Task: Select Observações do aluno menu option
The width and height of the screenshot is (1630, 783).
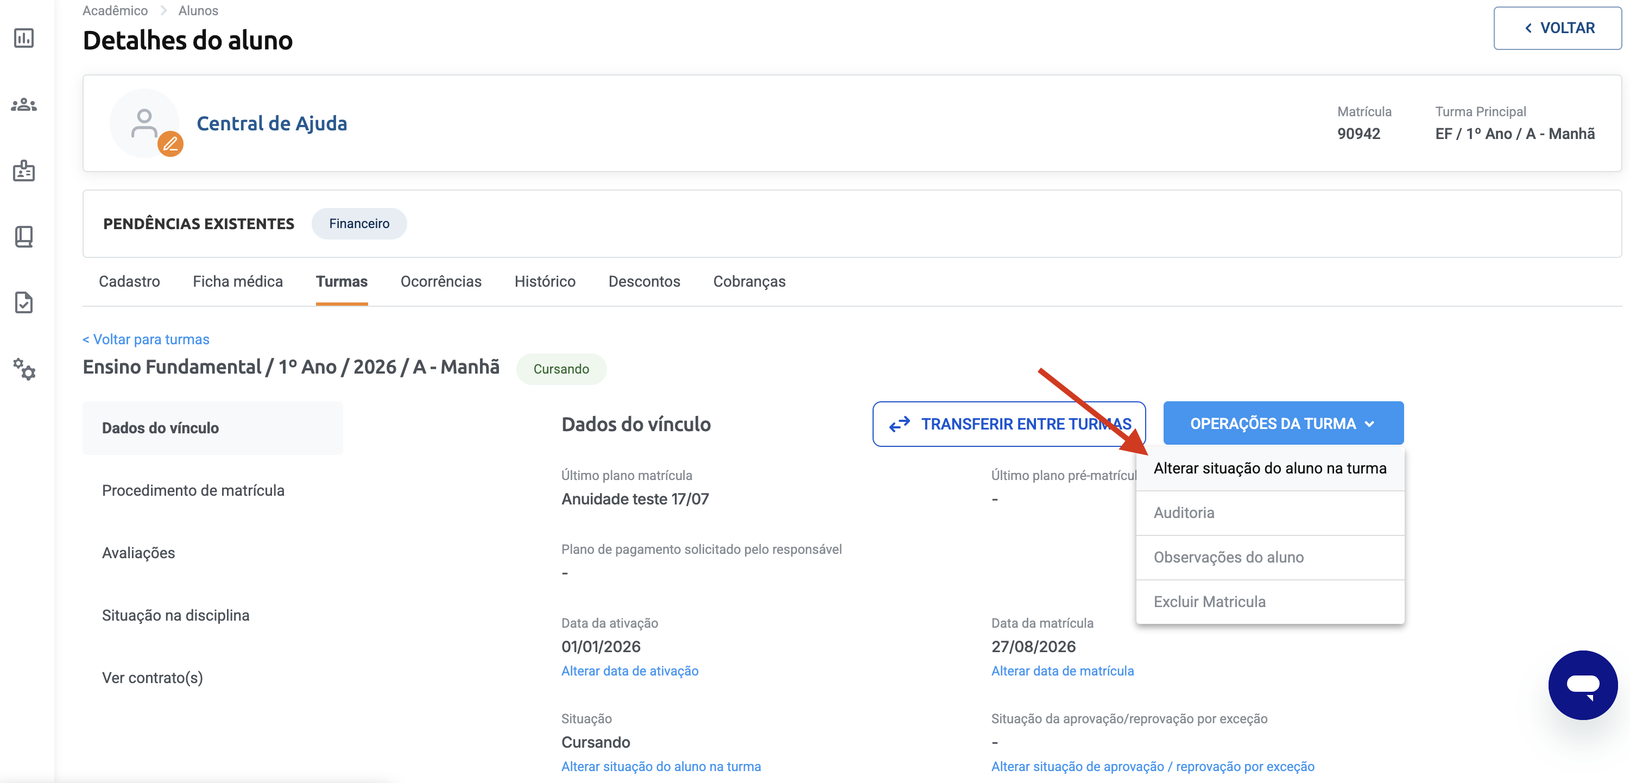Action: (1270, 557)
